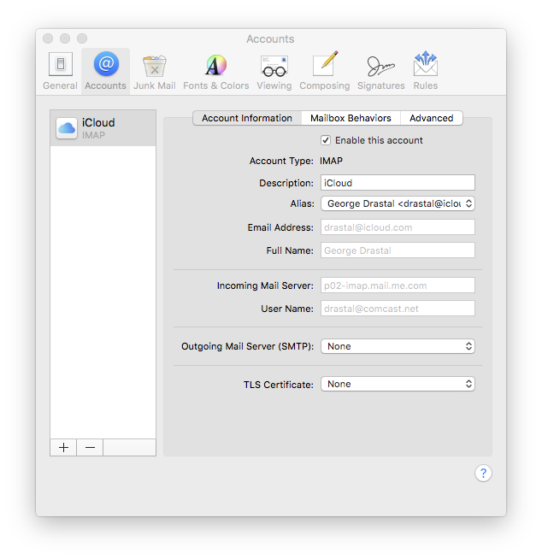This screenshot has height=559, width=542.
Task: Click the Description field containing iCloud
Action: click(x=398, y=183)
